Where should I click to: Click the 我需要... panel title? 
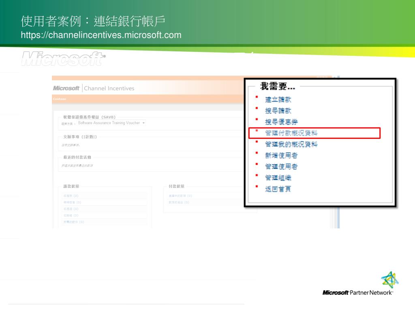277,86
